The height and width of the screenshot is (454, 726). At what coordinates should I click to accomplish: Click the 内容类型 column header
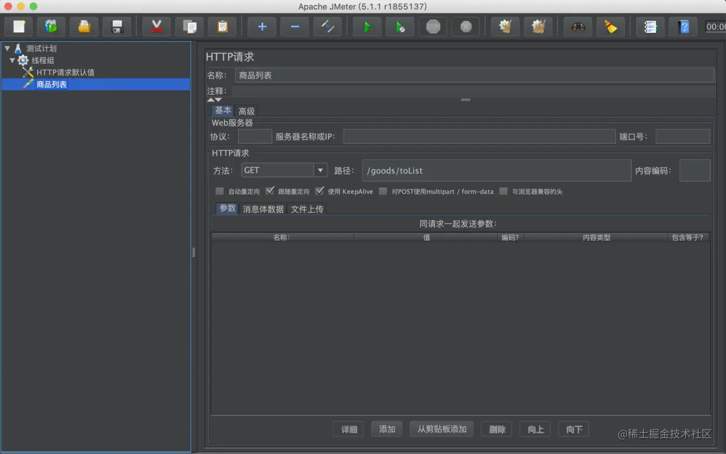597,237
